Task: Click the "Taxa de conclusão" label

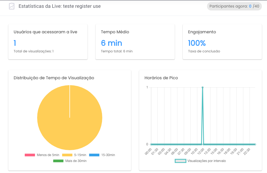Action: point(204,51)
